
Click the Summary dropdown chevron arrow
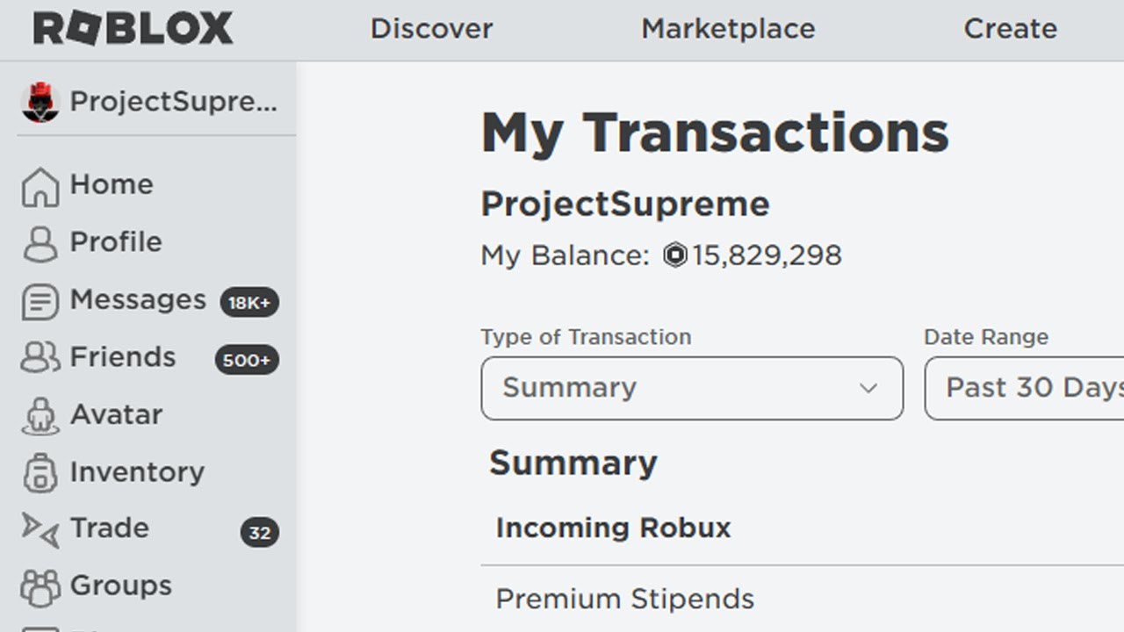[x=868, y=388]
